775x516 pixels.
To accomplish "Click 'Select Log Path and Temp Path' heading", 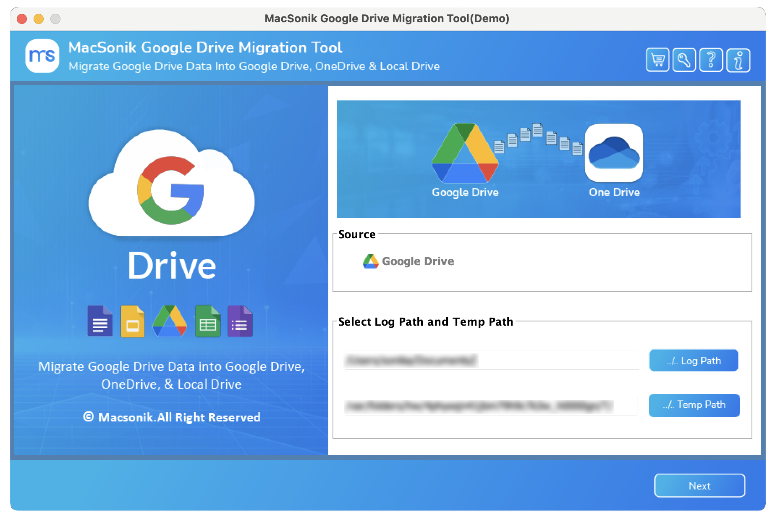I will pyautogui.click(x=426, y=322).
